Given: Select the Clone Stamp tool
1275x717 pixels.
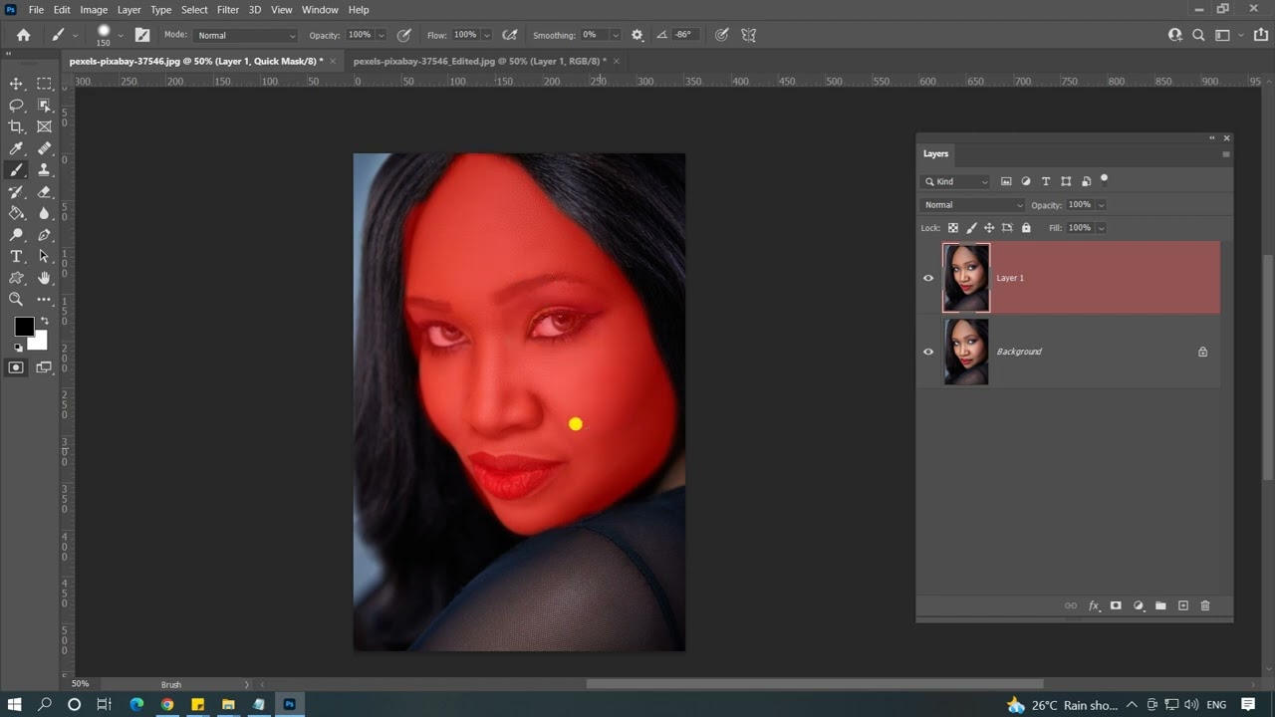Looking at the screenshot, I should point(44,170).
